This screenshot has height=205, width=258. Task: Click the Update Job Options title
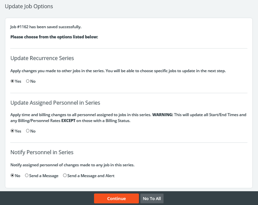click(29, 6)
